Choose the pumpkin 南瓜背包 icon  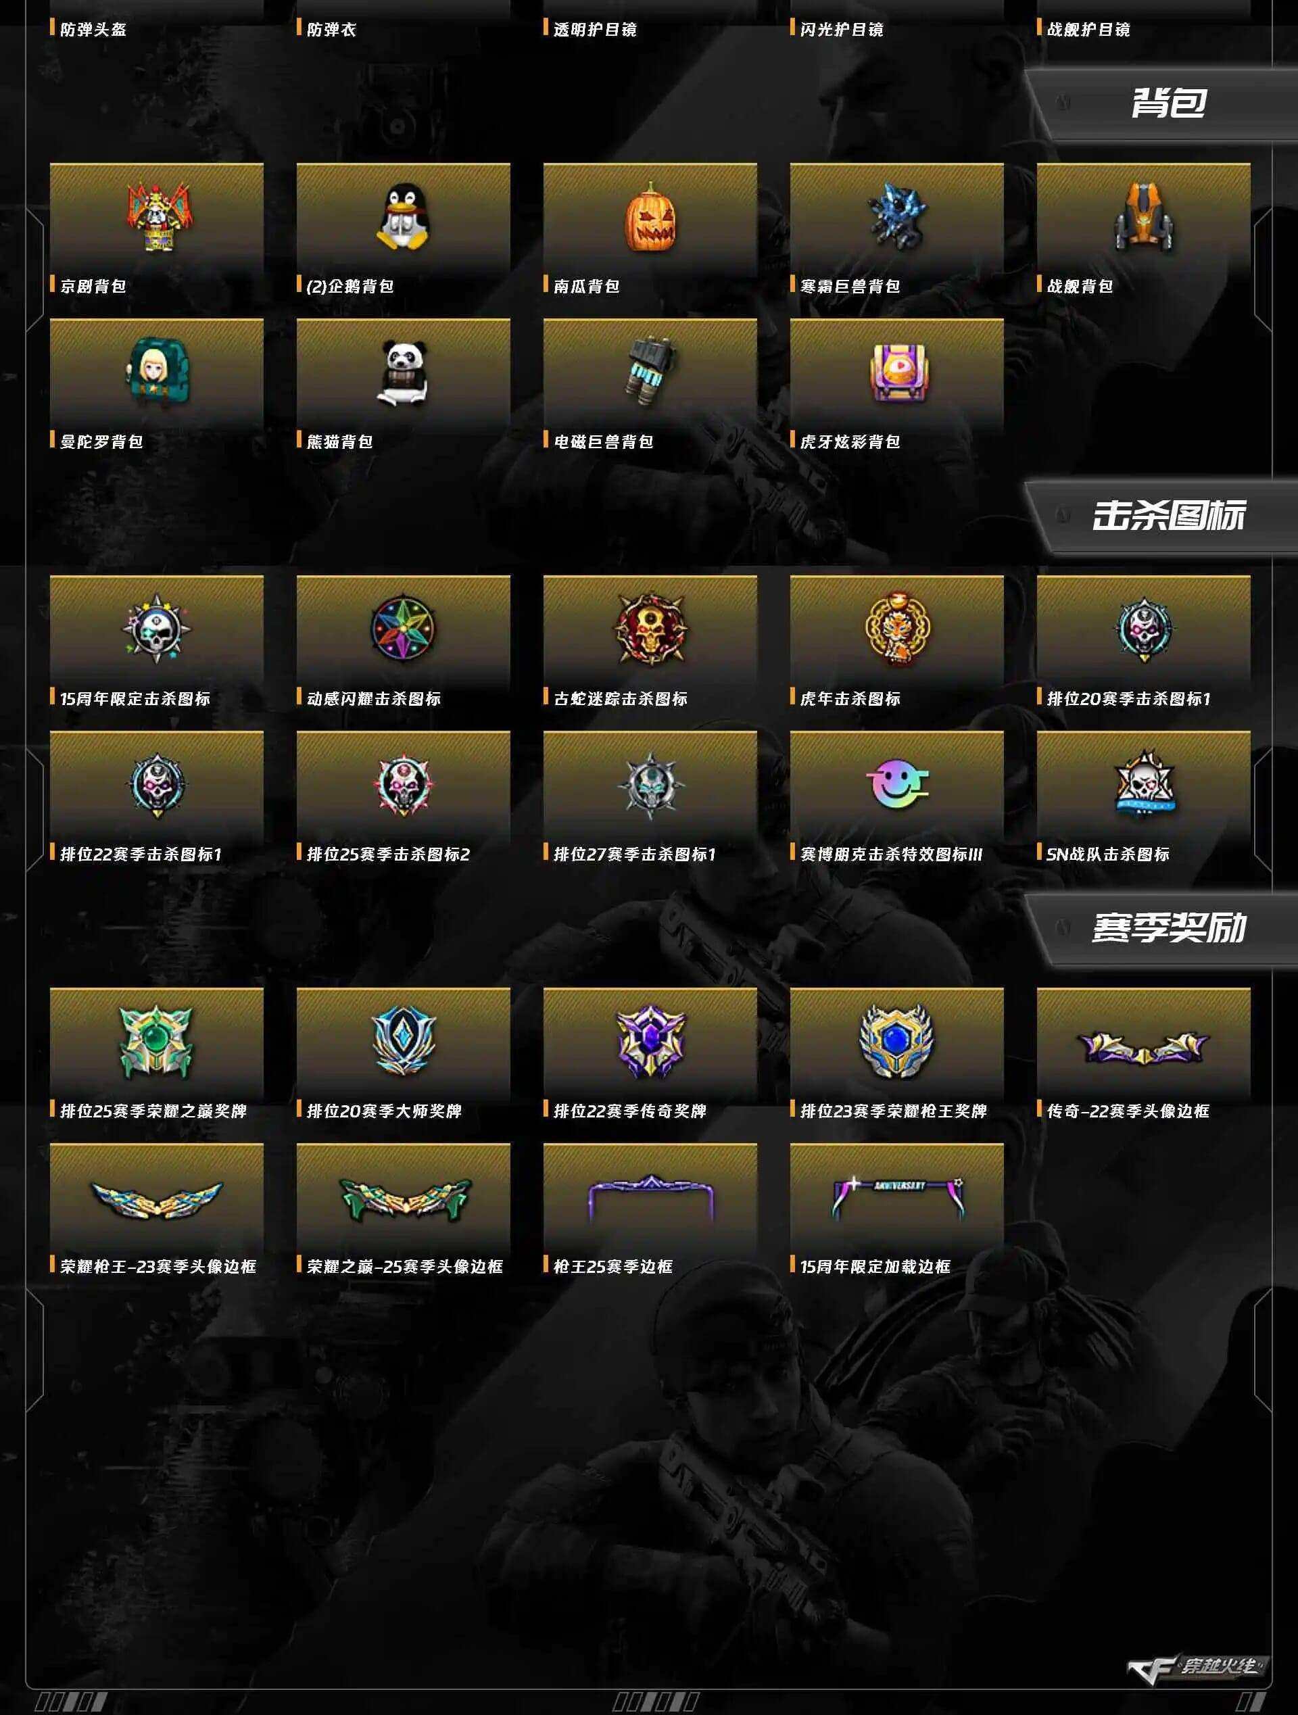tap(650, 217)
